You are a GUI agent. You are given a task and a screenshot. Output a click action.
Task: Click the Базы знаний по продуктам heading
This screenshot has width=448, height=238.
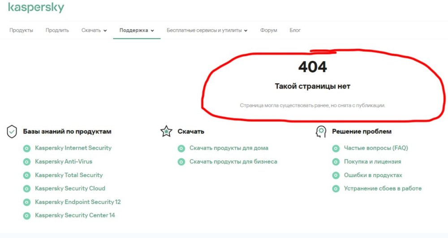tap(67, 131)
